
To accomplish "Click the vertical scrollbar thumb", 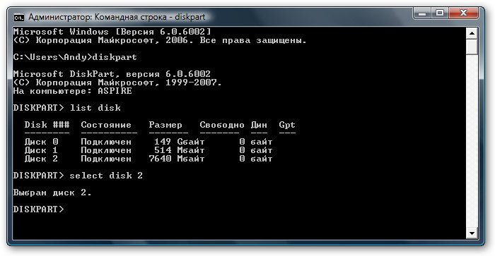I will point(472,47).
